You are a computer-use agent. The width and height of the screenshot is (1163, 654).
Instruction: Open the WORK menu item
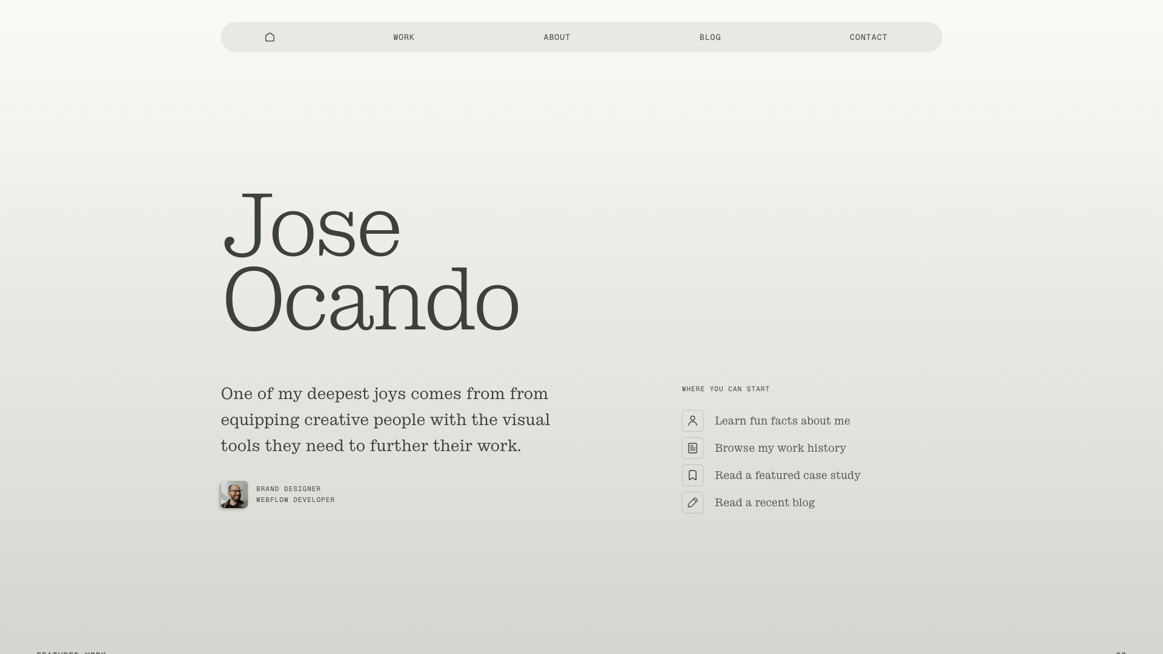pyautogui.click(x=403, y=38)
